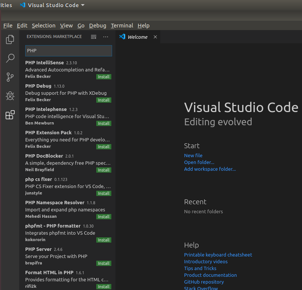This screenshot has height=290, width=302.
Task: Install PHP Namespace Resolver extension
Action: tap(104, 216)
